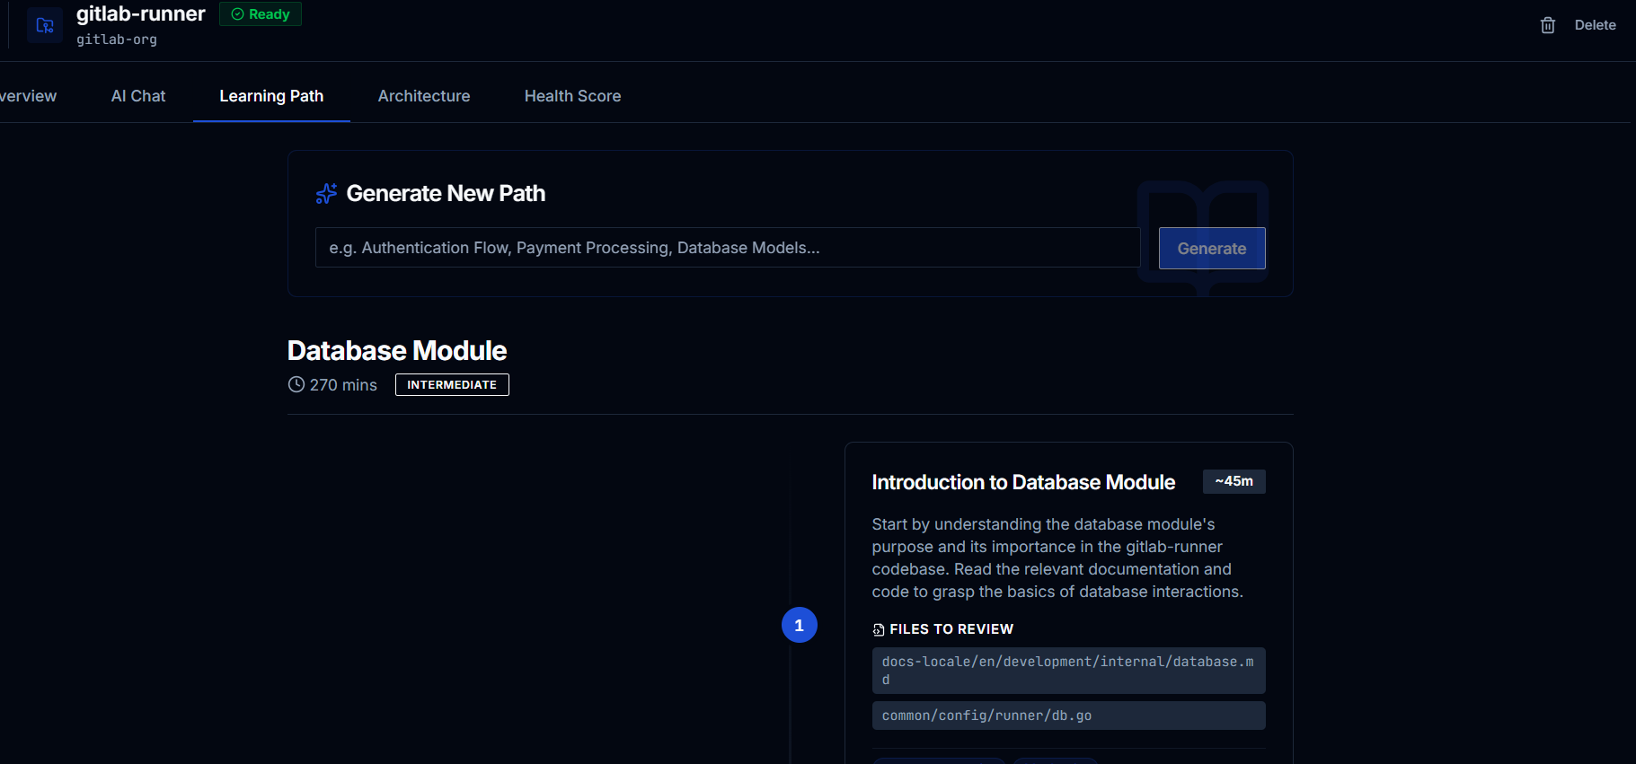Click the FILES TO REVIEW label
This screenshot has width=1636, height=764.
[x=951, y=629]
